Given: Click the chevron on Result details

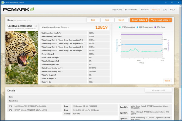Looking at the screenshot, I should pyautogui.click(x=147, y=20).
